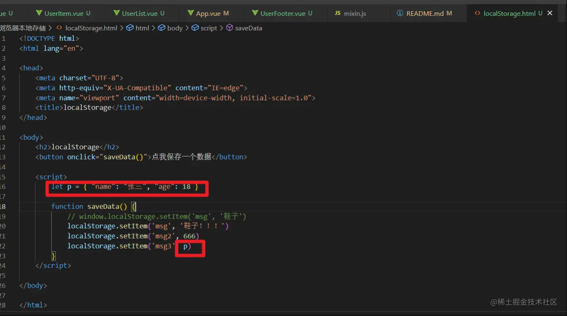Click the symbol icon beside script breadcrumb
The width and height of the screenshot is (567, 316).
(x=195, y=28)
